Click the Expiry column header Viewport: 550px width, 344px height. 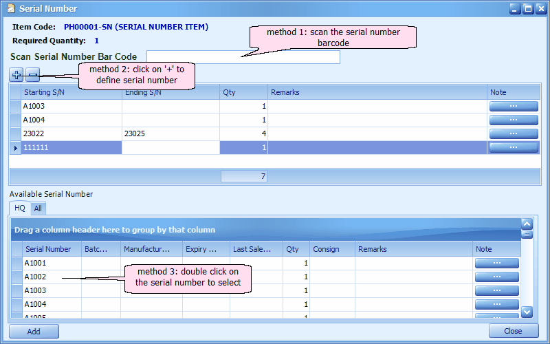[206, 249]
